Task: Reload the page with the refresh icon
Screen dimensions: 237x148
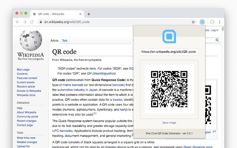Action: pyautogui.click(x=32, y=22)
